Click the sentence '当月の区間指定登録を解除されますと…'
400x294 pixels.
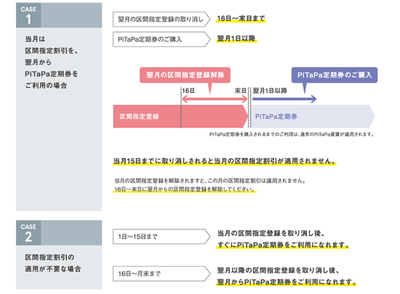[x=209, y=181]
